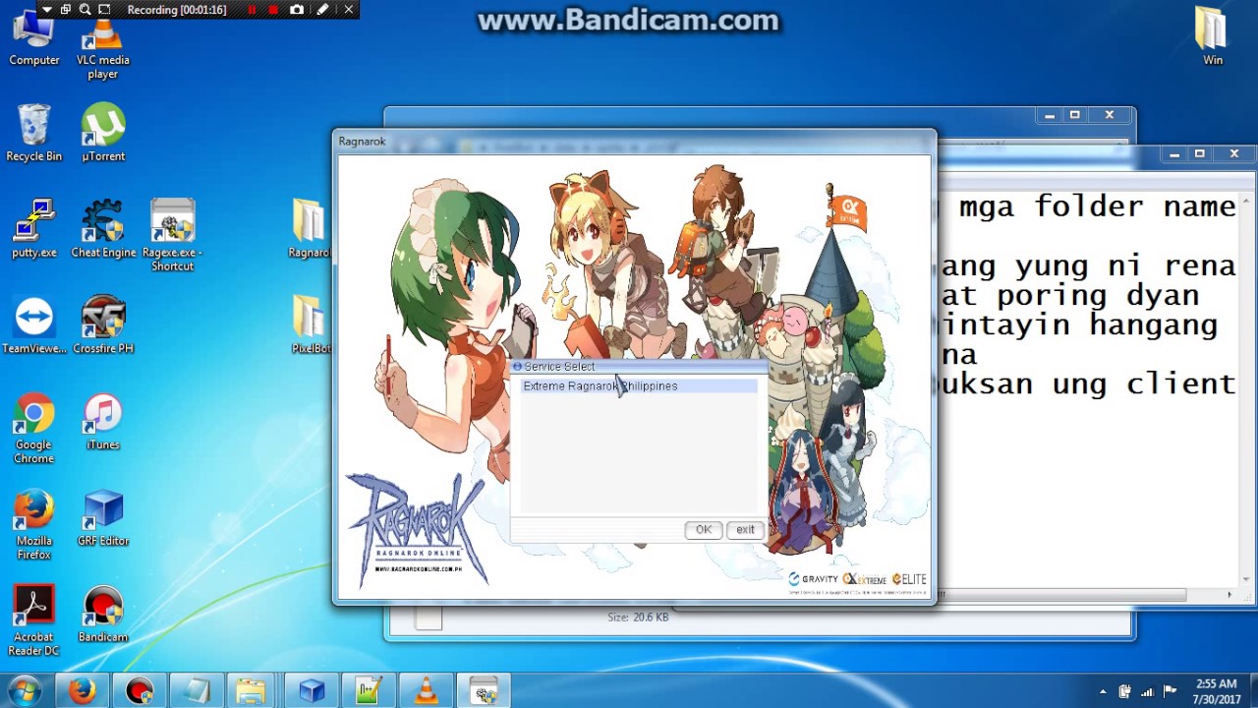Close the Notepad window
The width and height of the screenshot is (1258, 708).
pyautogui.click(x=1234, y=154)
